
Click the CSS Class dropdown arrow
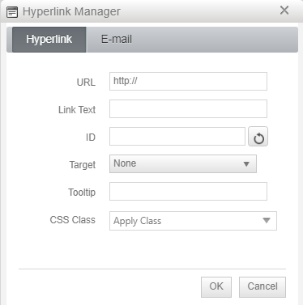267,221
